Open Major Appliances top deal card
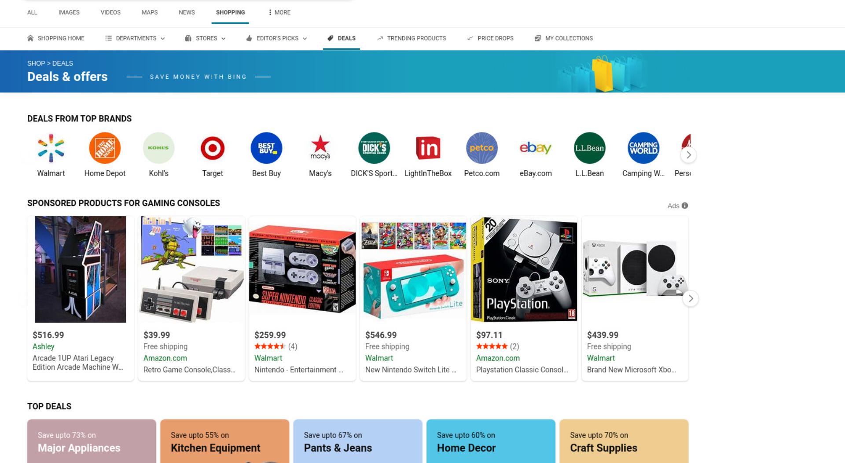This screenshot has width=845, height=463. click(x=92, y=441)
